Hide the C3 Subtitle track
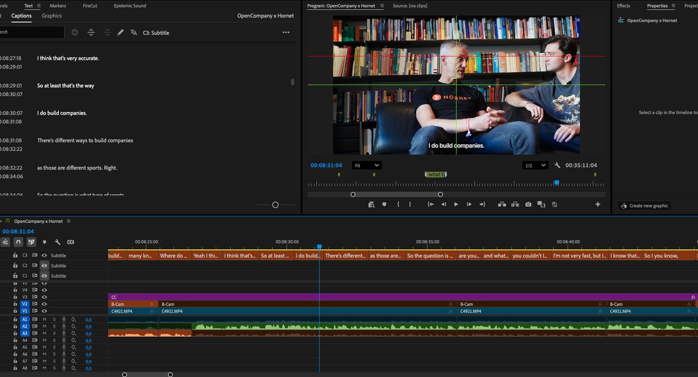The width and height of the screenshot is (698, 377). click(44, 255)
